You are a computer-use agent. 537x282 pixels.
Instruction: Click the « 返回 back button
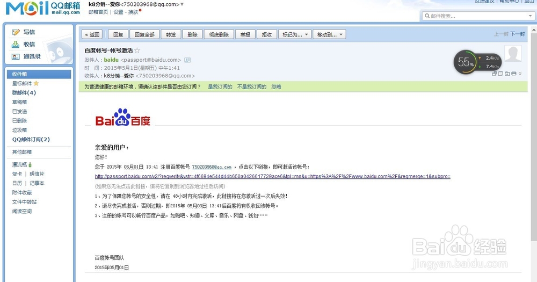(x=92, y=34)
